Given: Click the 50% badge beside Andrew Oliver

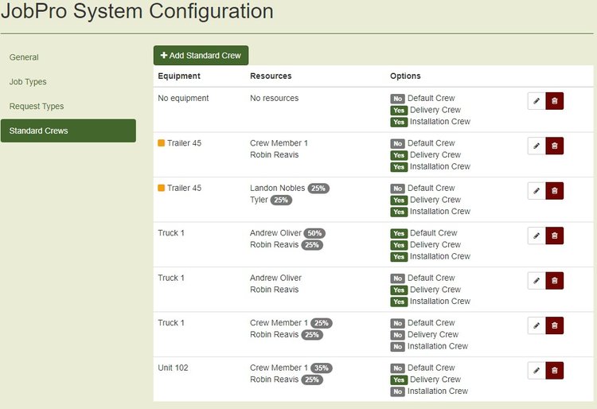Looking at the screenshot, I should (x=315, y=234).
